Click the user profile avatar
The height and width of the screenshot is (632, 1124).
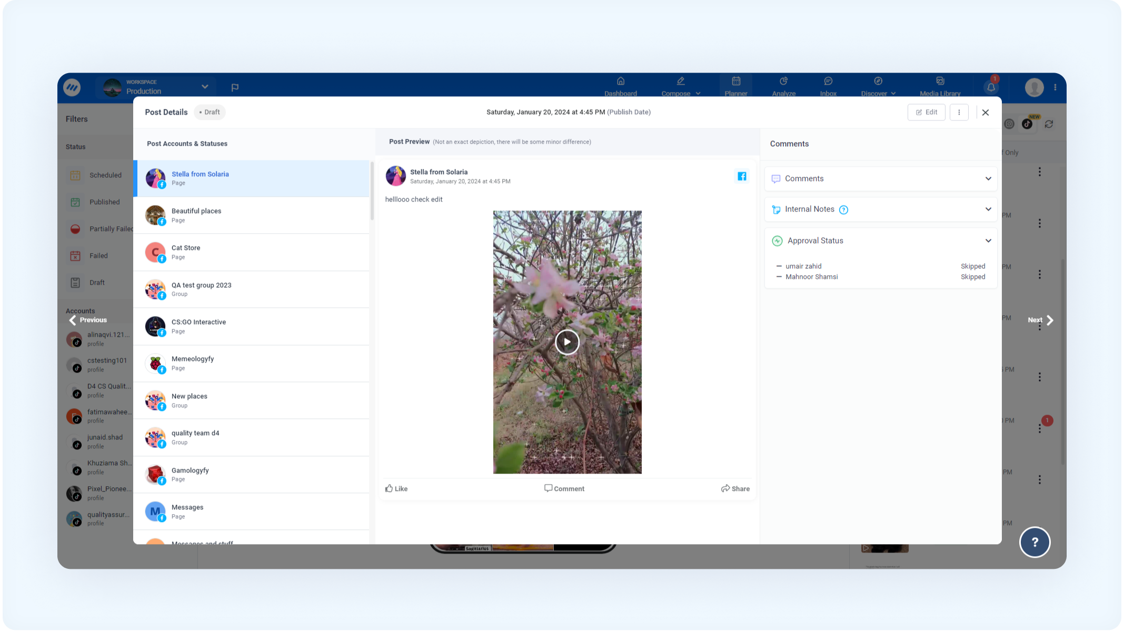pos(1035,87)
